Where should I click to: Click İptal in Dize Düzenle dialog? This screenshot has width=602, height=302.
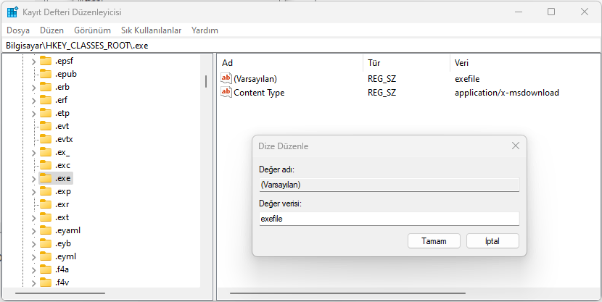492,241
